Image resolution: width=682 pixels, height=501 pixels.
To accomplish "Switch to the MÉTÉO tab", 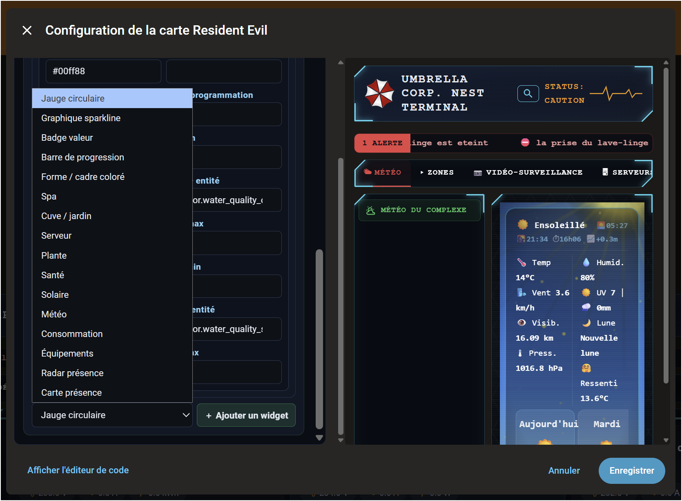I will (x=383, y=172).
